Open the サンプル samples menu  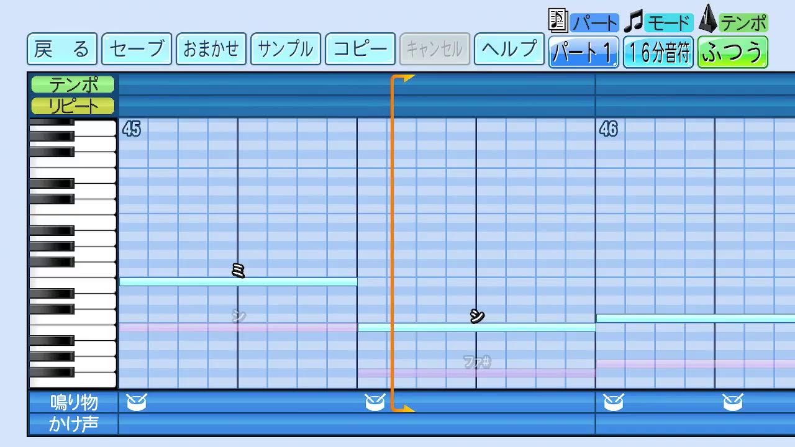coord(286,49)
